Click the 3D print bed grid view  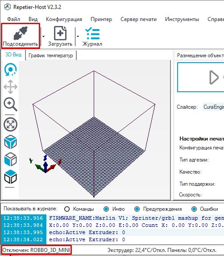pyautogui.click(x=94, y=157)
